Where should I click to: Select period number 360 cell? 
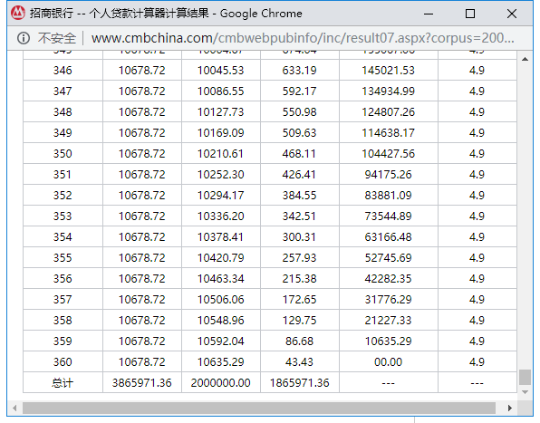[63, 361]
